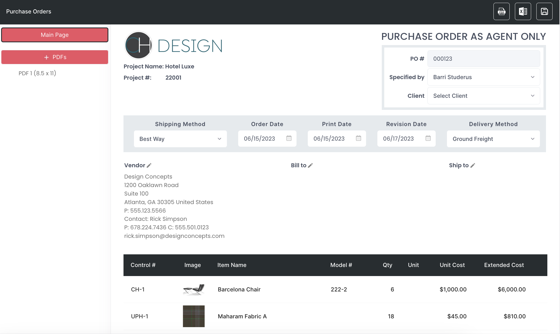The width and height of the screenshot is (560, 334).
Task: Open the Order Date calendar picker
Action: click(289, 138)
